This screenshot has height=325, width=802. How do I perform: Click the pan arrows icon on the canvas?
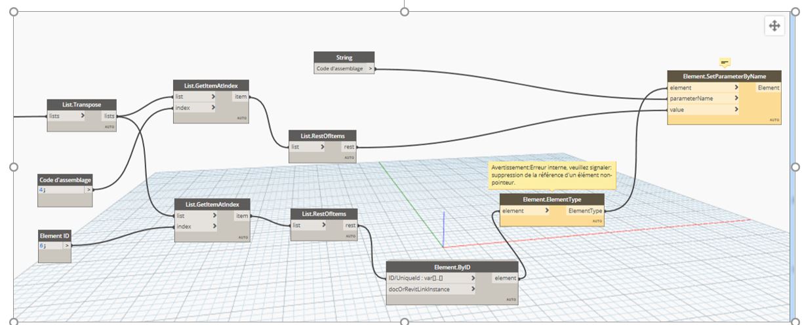[774, 26]
